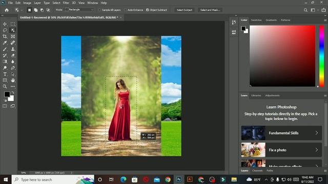Open the File menu
The width and height of the screenshot is (328, 184).
[x=10, y=3]
